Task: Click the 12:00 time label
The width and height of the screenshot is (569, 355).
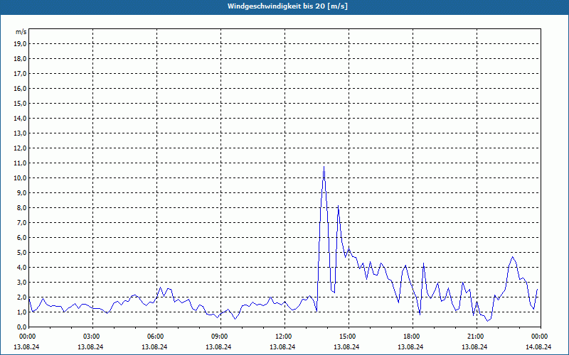Action: tap(283, 337)
